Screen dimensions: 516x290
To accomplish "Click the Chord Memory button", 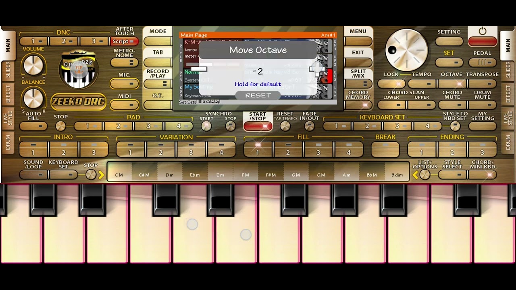I will [358, 105].
